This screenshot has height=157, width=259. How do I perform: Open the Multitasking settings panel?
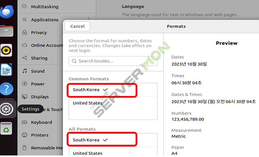pyautogui.click(x=57, y=6)
